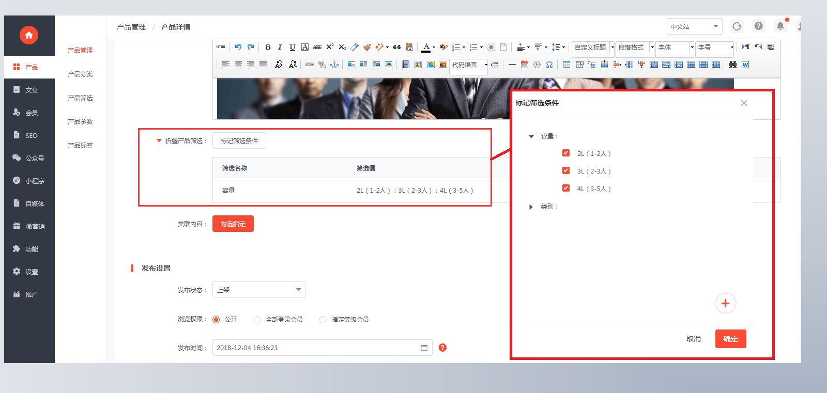Open the 中文站 language dropdown
827x393 pixels.
[694, 26]
